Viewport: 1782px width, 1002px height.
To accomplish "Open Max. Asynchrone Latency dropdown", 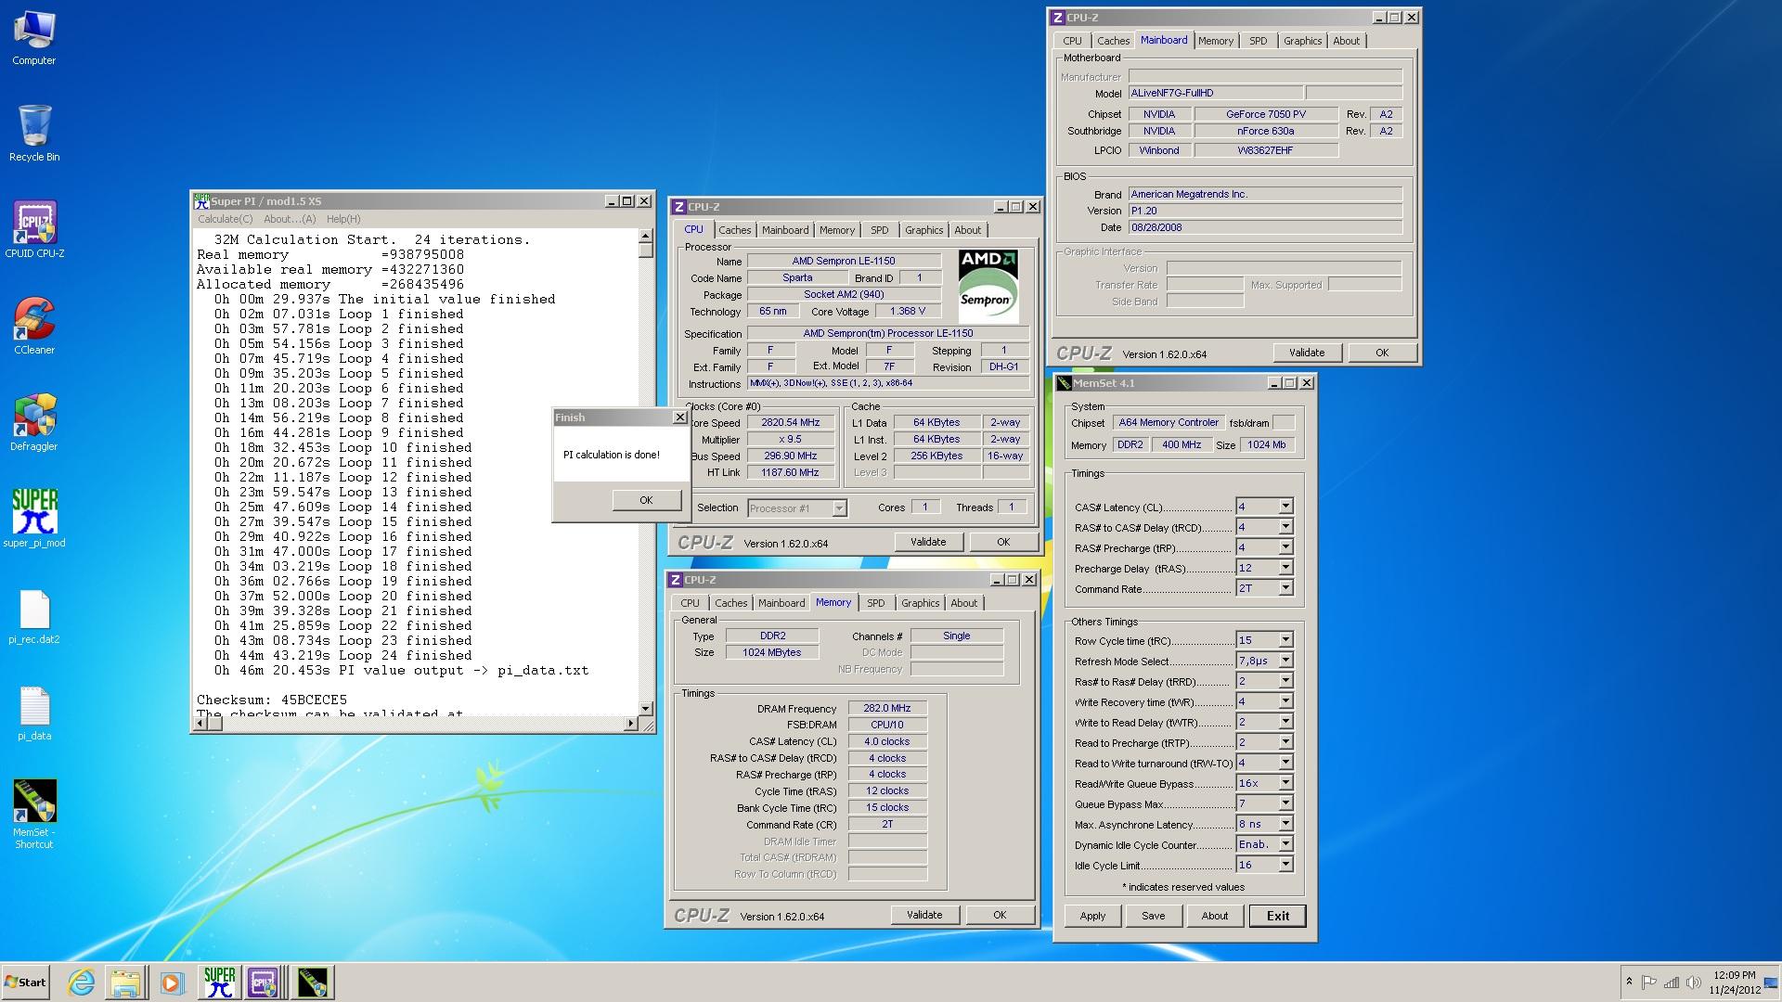I will click(x=1285, y=824).
